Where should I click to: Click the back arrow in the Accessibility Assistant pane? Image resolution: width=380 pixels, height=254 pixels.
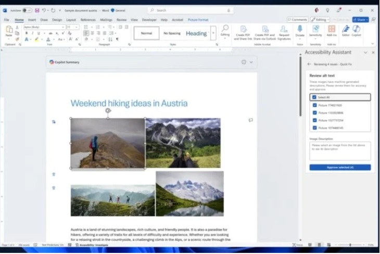309,64
